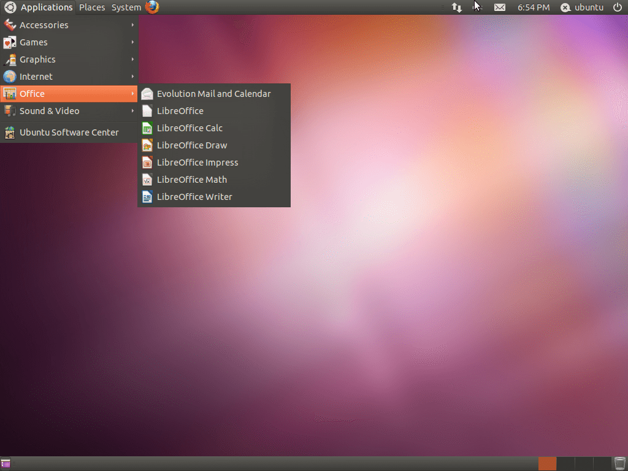This screenshot has height=471, width=628.
Task: Open the power and shutdown menu icon
Action: [x=618, y=7]
